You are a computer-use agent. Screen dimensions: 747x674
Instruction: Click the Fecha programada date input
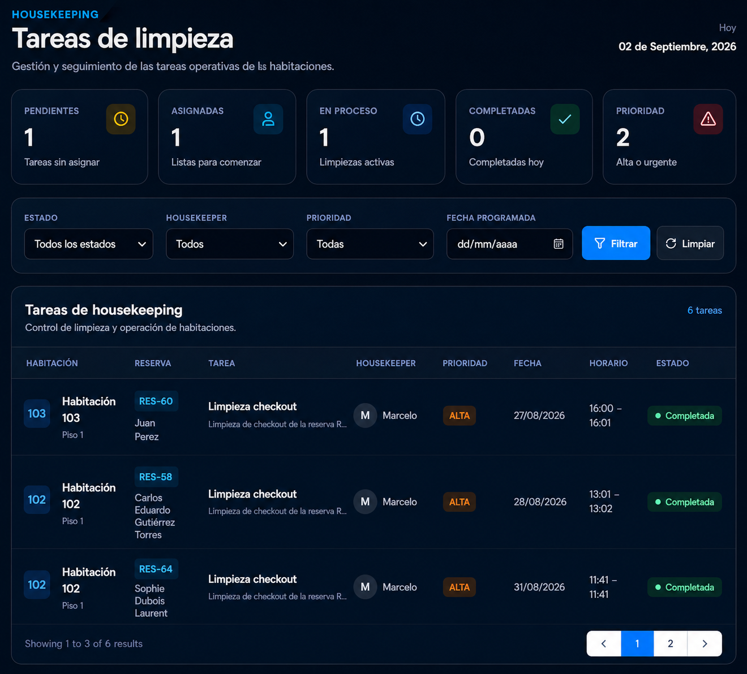click(509, 244)
